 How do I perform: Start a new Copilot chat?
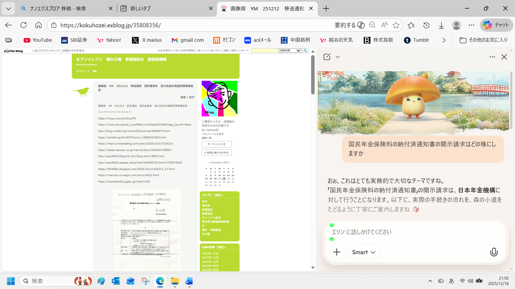click(x=327, y=57)
